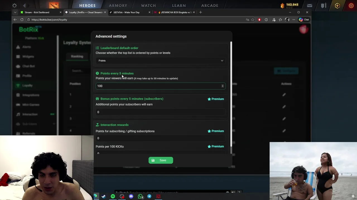
Task: Open the browser profile avatar
Action: [x=287, y=20]
